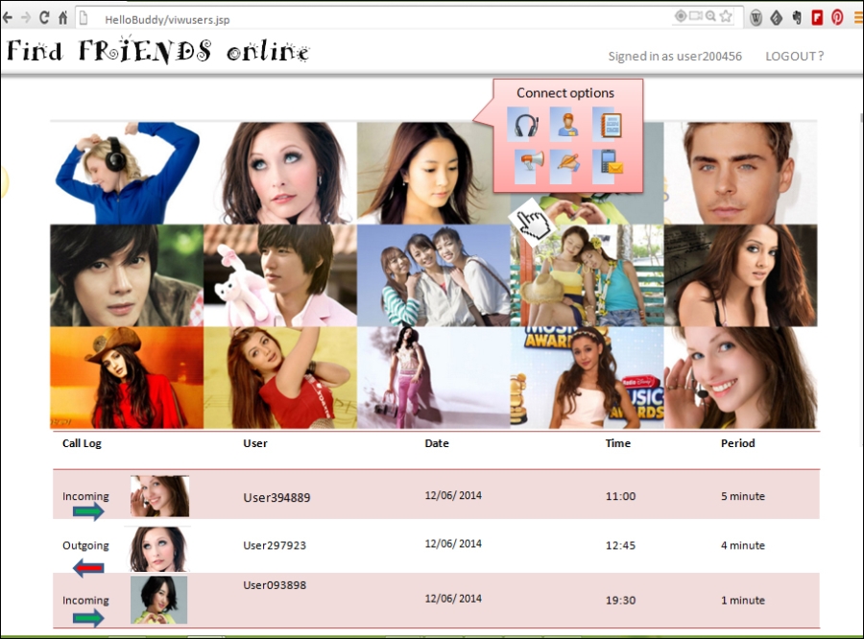Click the Signed in as user200456 text
Image resolution: width=864 pixels, height=639 pixels.
coord(673,56)
